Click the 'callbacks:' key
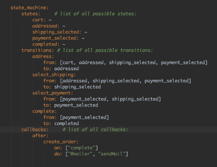 [35, 129]
